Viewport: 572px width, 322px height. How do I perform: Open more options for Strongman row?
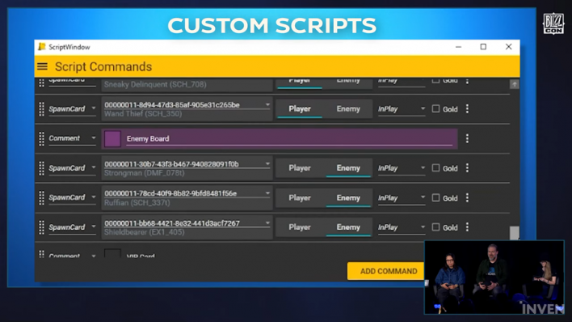(467, 168)
